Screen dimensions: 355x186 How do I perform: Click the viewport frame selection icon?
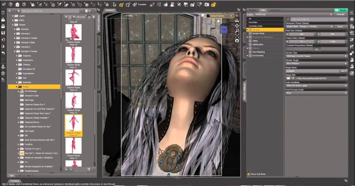(237, 35)
